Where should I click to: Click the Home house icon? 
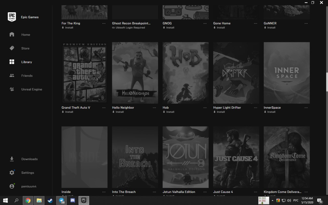click(12, 34)
